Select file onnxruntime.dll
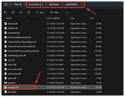The width and height of the screenshot is (125, 97). pos(15,69)
